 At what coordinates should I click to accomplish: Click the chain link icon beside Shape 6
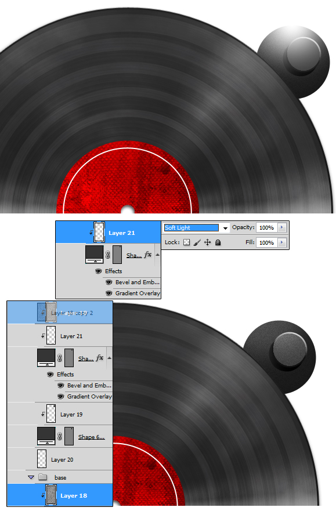click(60, 436)
